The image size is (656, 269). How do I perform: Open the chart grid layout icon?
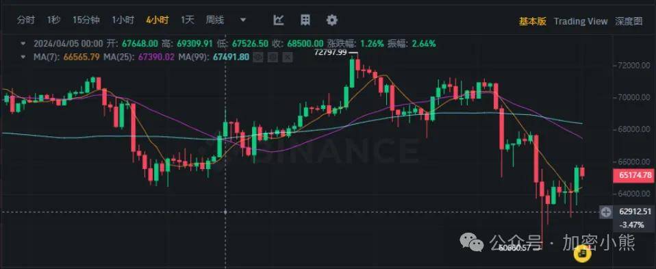tap(305, 20)
